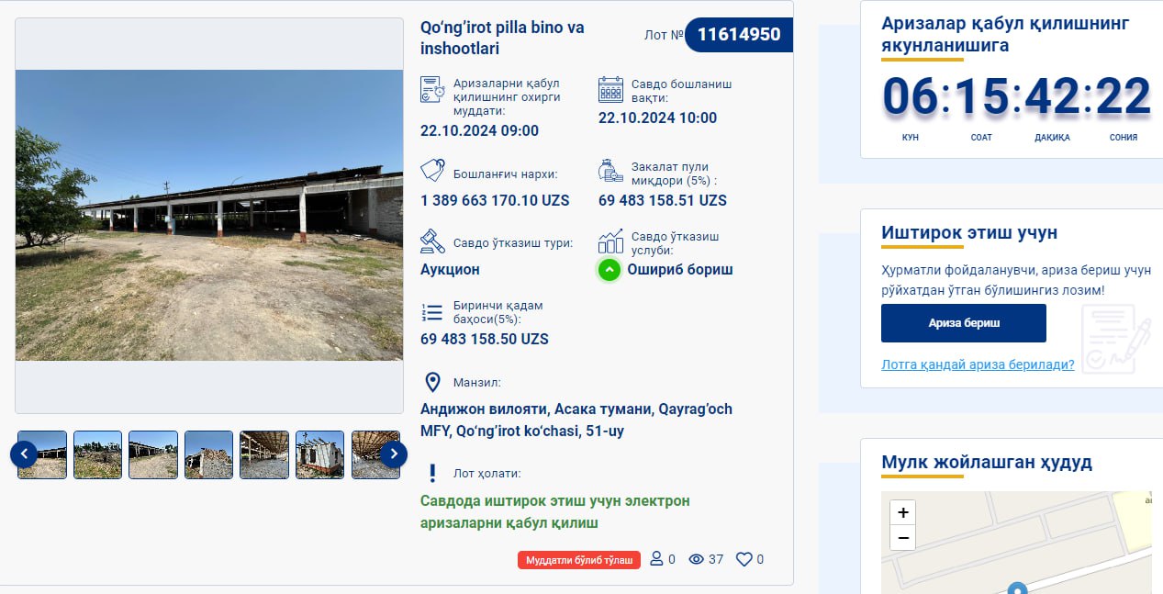This screenshot has width=1163, height=594.
Task: Click the Ошириб бориш trading method text
Action: [x=680, y=270]
